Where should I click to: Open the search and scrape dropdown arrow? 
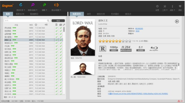pos(37,10)
